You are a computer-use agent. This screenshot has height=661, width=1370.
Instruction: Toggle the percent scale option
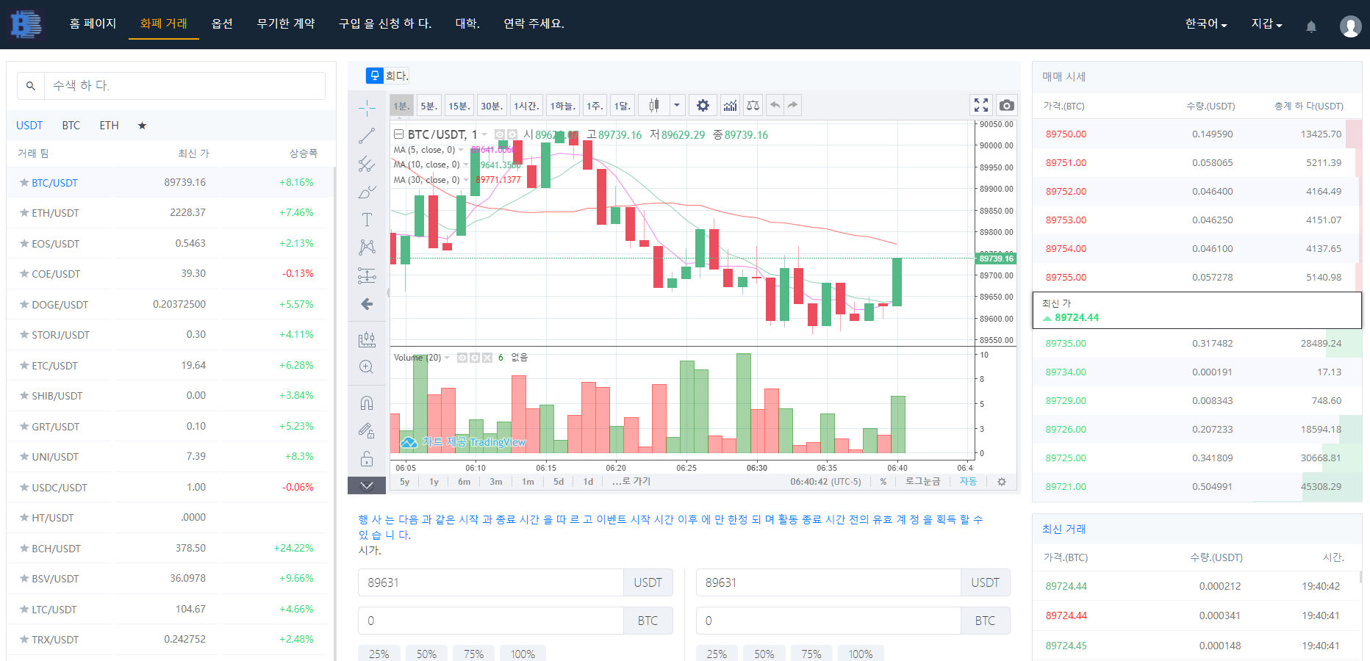tap(883, 482)
